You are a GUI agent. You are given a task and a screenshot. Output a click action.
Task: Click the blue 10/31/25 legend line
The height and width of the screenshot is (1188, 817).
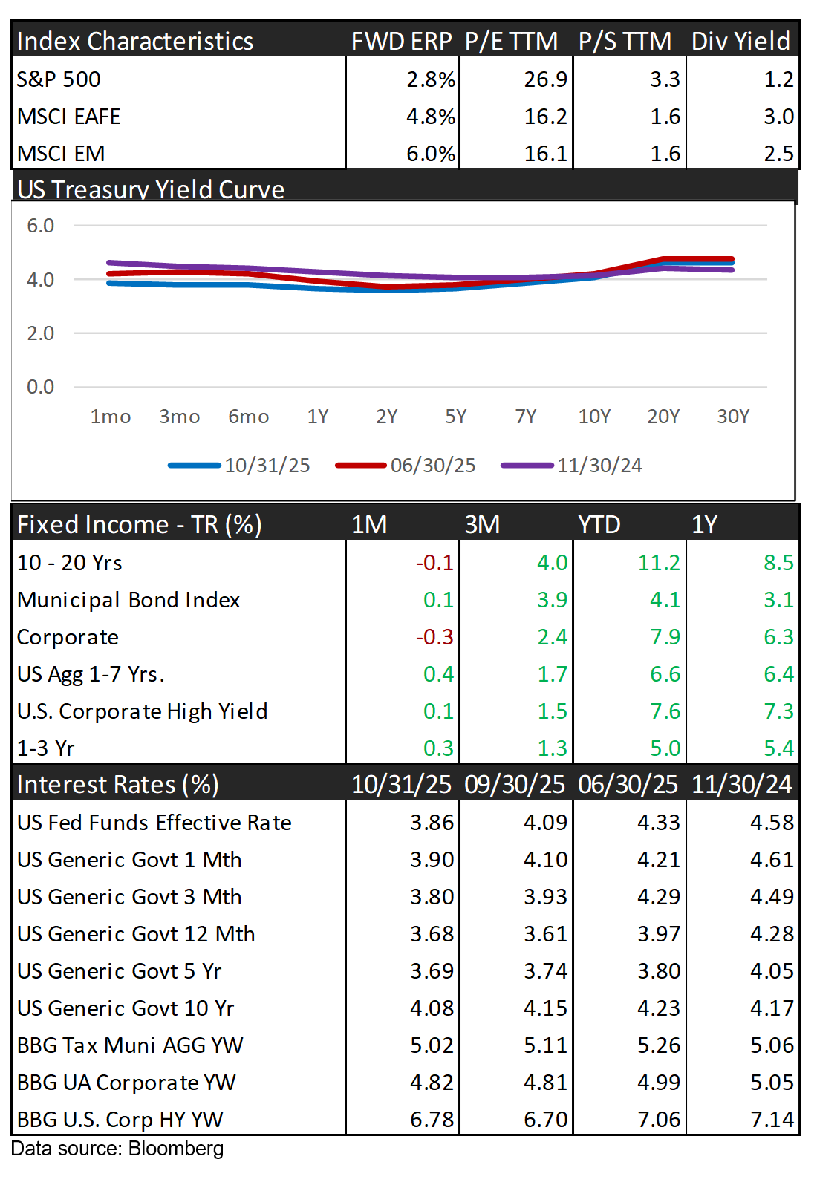tap(195, 466)
